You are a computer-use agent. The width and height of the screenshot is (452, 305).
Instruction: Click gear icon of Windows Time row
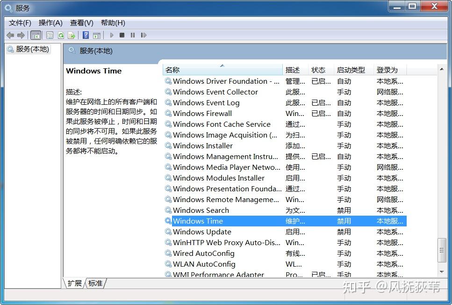click(x=168, y=221)
